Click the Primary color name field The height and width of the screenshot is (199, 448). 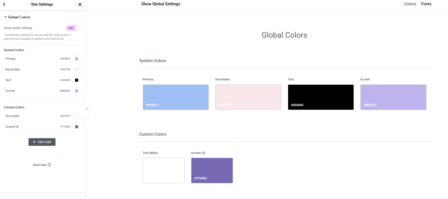(11, 59)
